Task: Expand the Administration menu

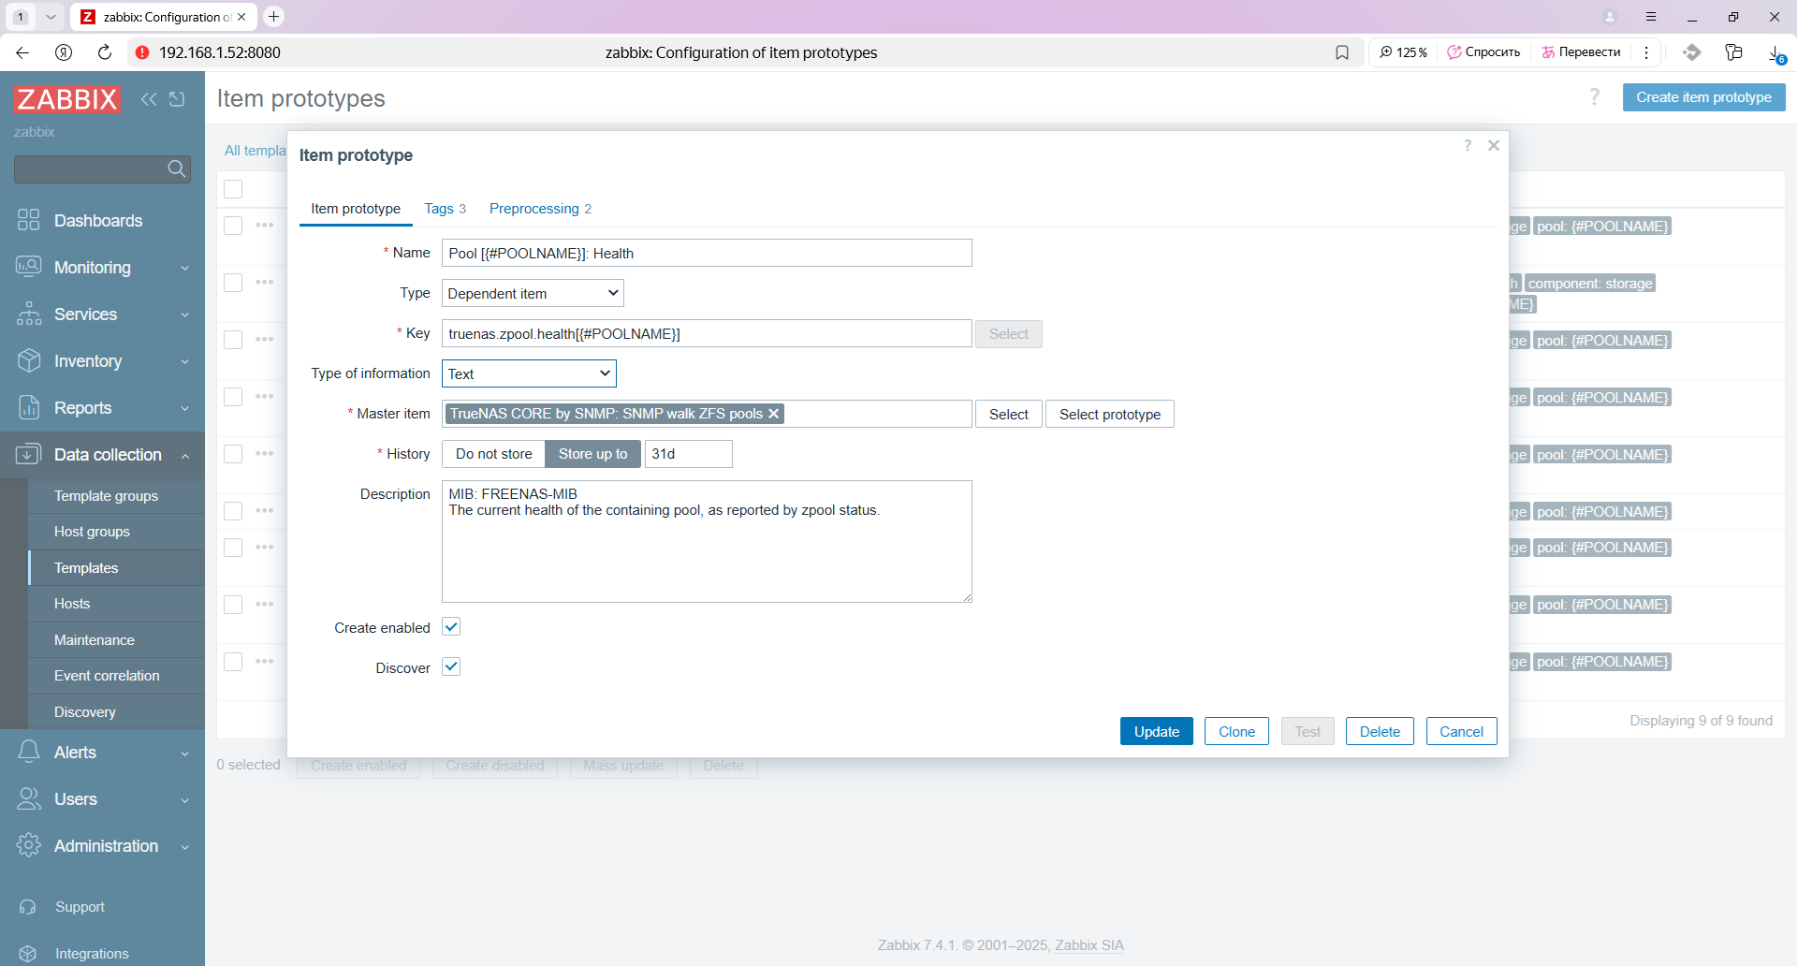Action: 185,846
